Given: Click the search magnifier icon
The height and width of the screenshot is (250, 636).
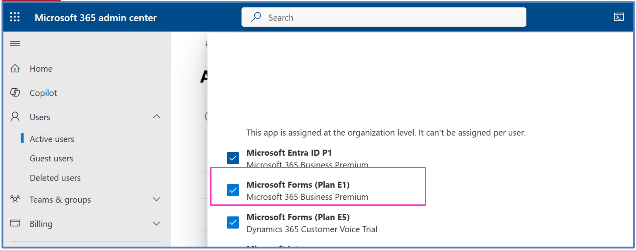Looking at the screenshot, I should click(256, 17).
